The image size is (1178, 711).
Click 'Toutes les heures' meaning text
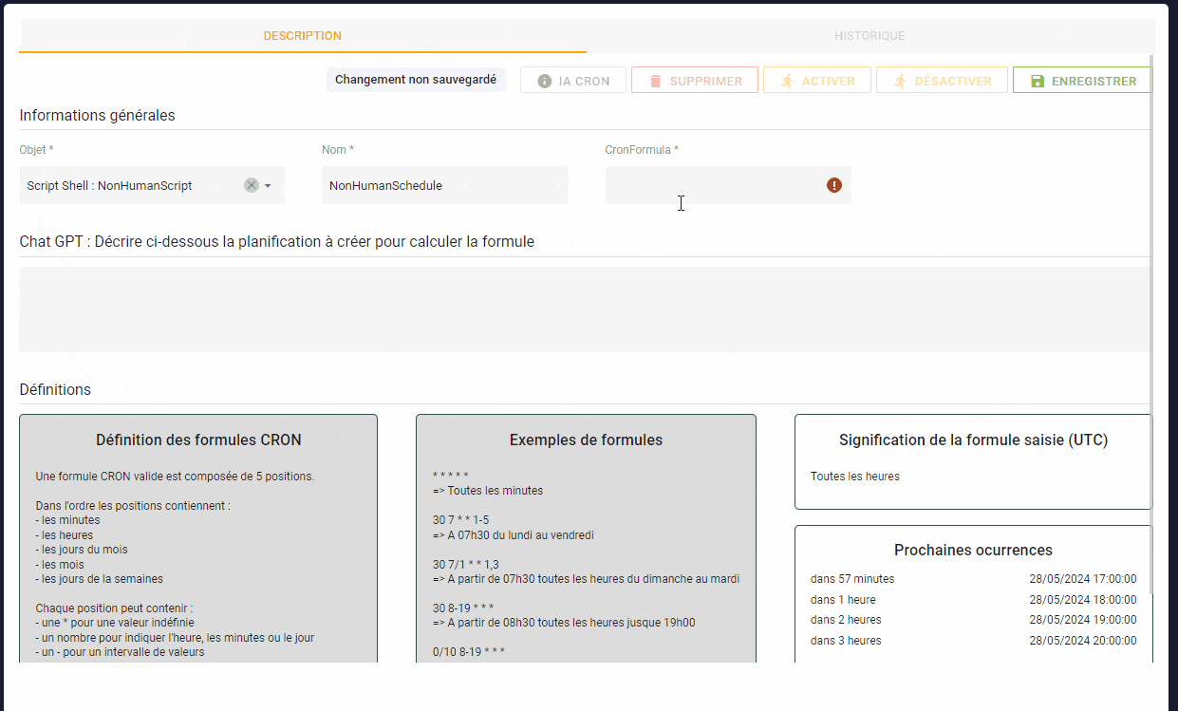coord(855,477)
